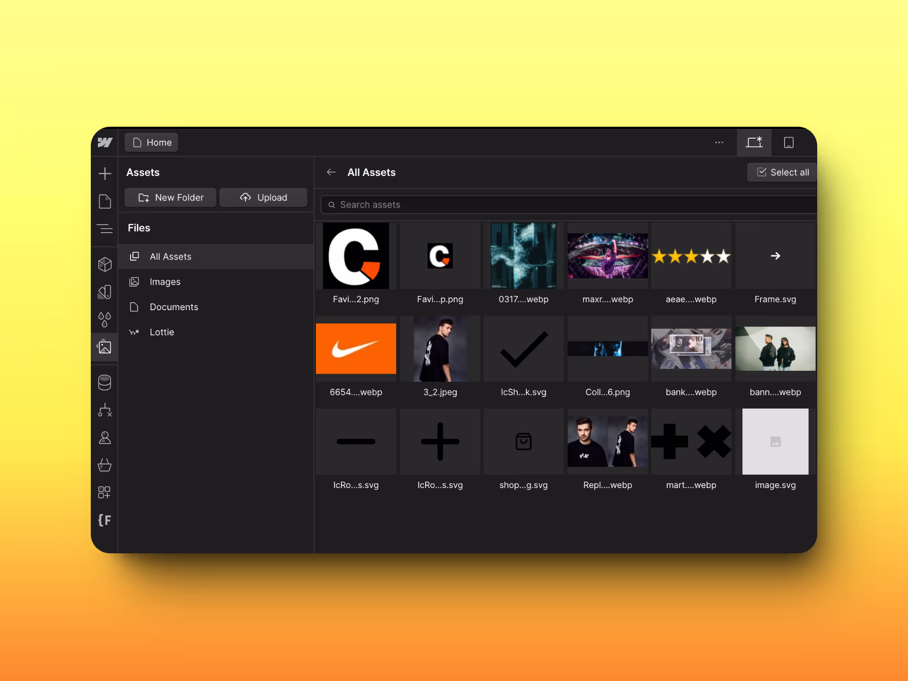Select the mart....webp thumbnail
This screenshot has width=908, height=681.
coord(691,442)
